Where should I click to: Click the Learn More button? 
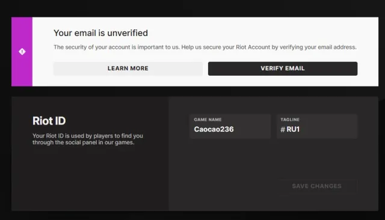(128, 69)
